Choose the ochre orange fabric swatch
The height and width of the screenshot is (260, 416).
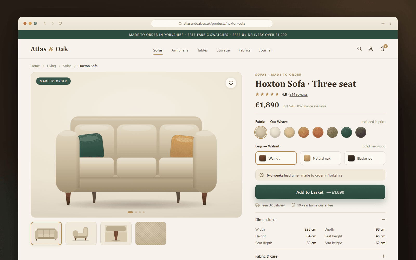304,132
